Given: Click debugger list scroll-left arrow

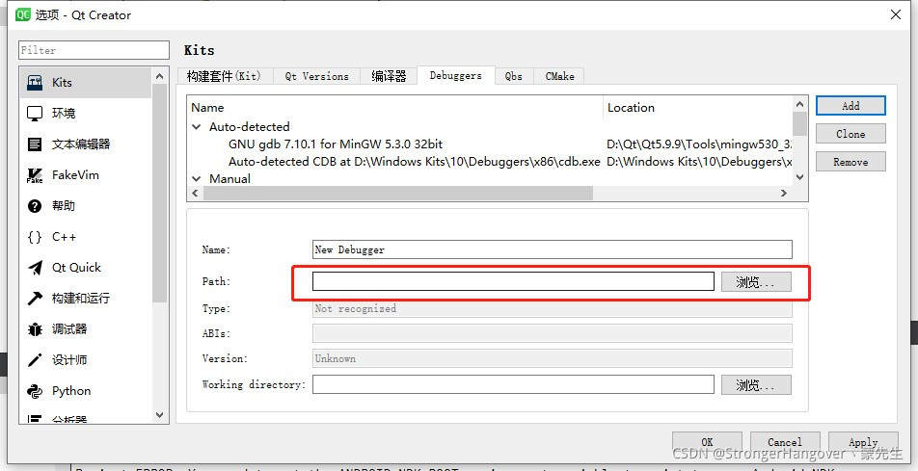Looking at the screenshot, I should (196, 193).
